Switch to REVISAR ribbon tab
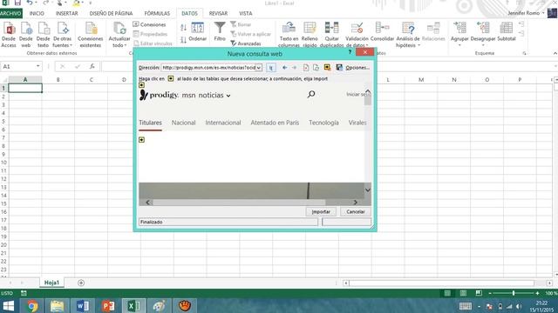558x313 pixels. 218,13
